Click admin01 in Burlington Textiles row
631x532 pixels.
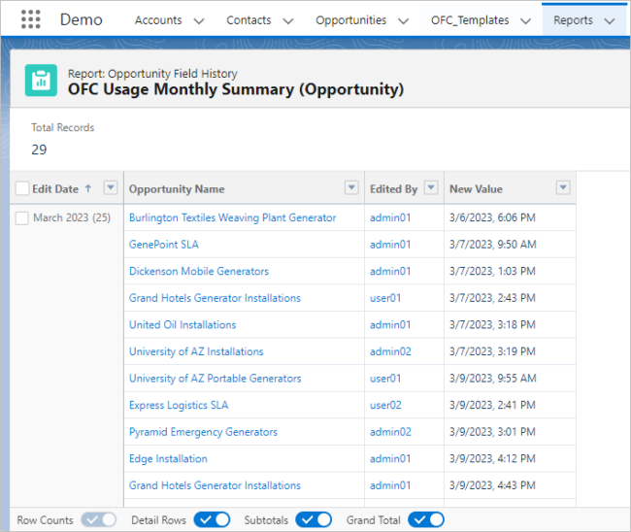(x=390, y=217)
